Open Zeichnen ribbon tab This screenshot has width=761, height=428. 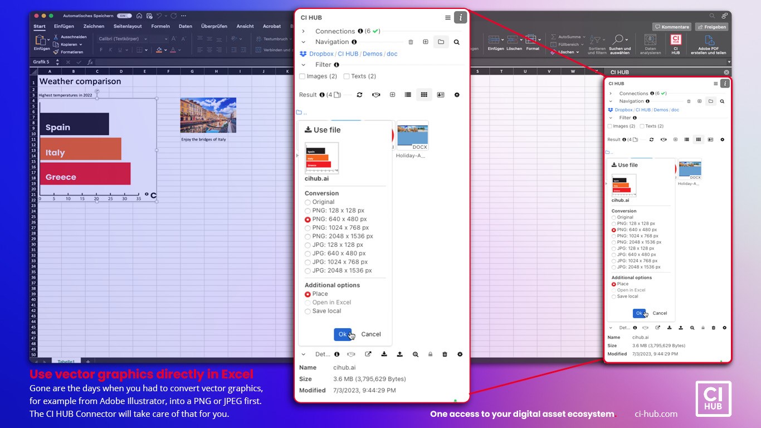[94, 26]
